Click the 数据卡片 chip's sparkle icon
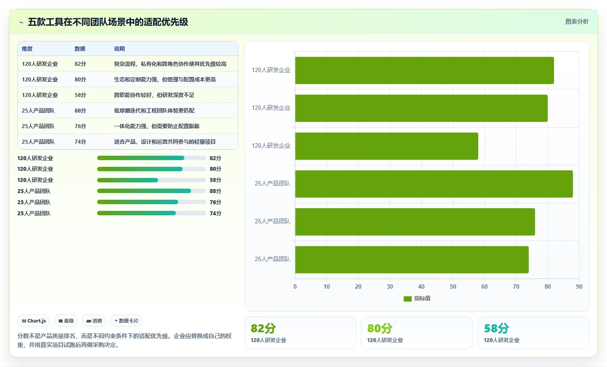 (x=116, y=321)
